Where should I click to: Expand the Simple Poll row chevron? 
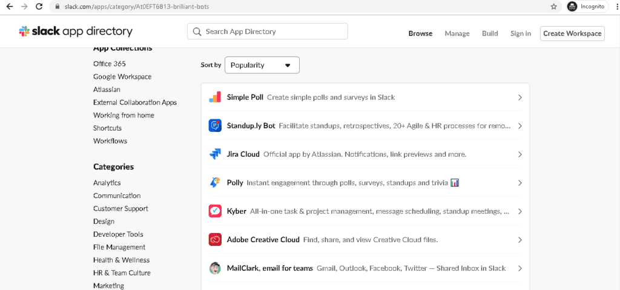coord(520,97)
